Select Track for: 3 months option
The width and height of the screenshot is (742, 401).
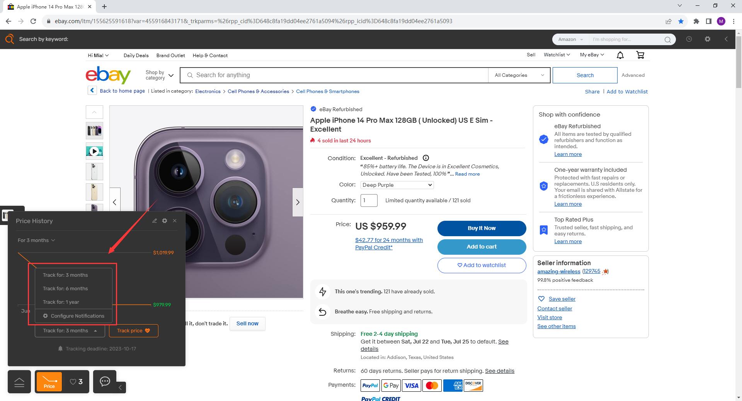tap(73, 275)
